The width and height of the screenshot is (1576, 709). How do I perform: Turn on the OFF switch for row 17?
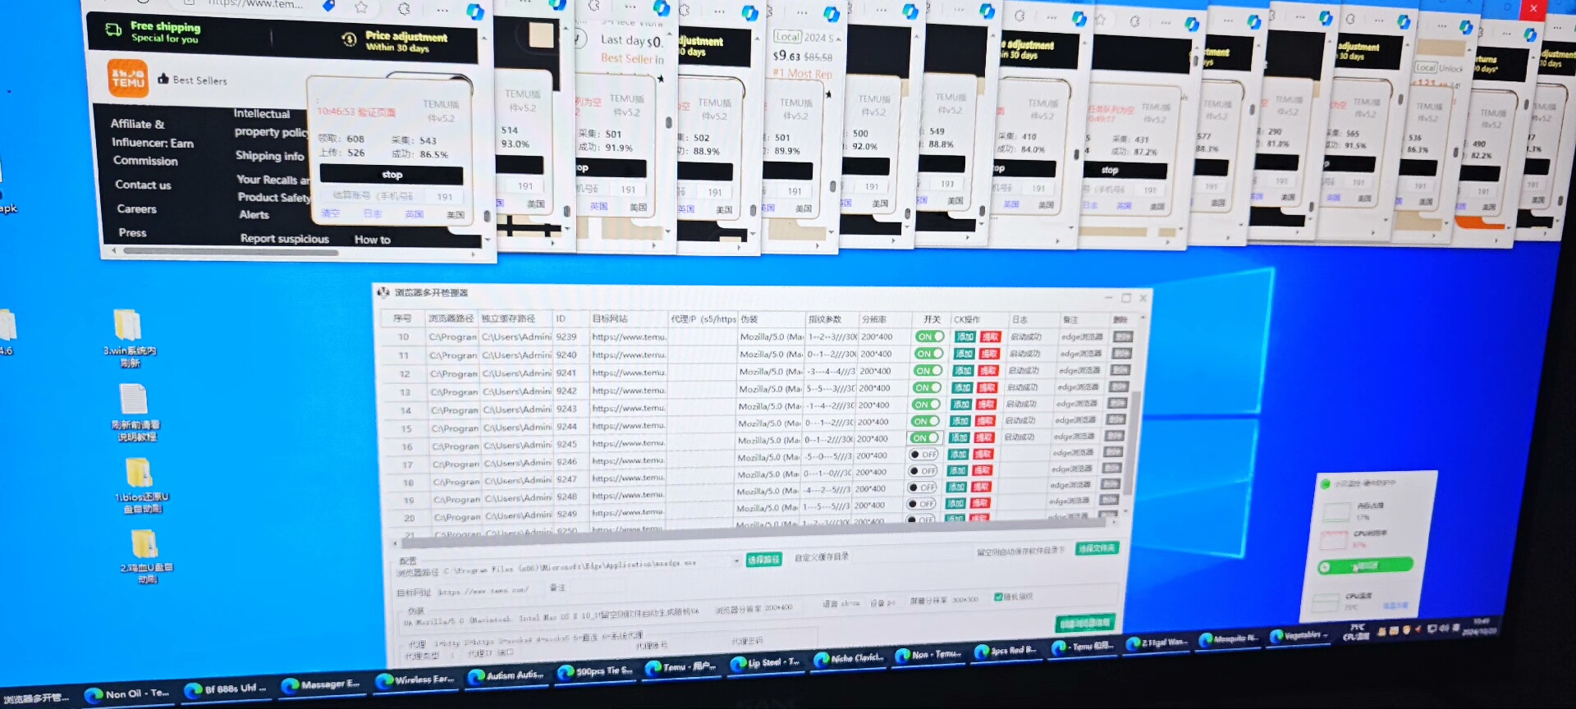point(923,454)
